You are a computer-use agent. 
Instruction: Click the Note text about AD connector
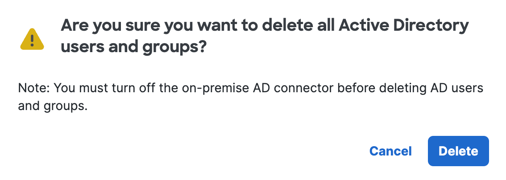[250, 97]
